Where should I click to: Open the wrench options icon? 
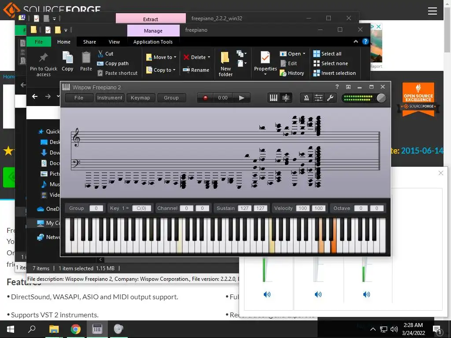(330, 98)
